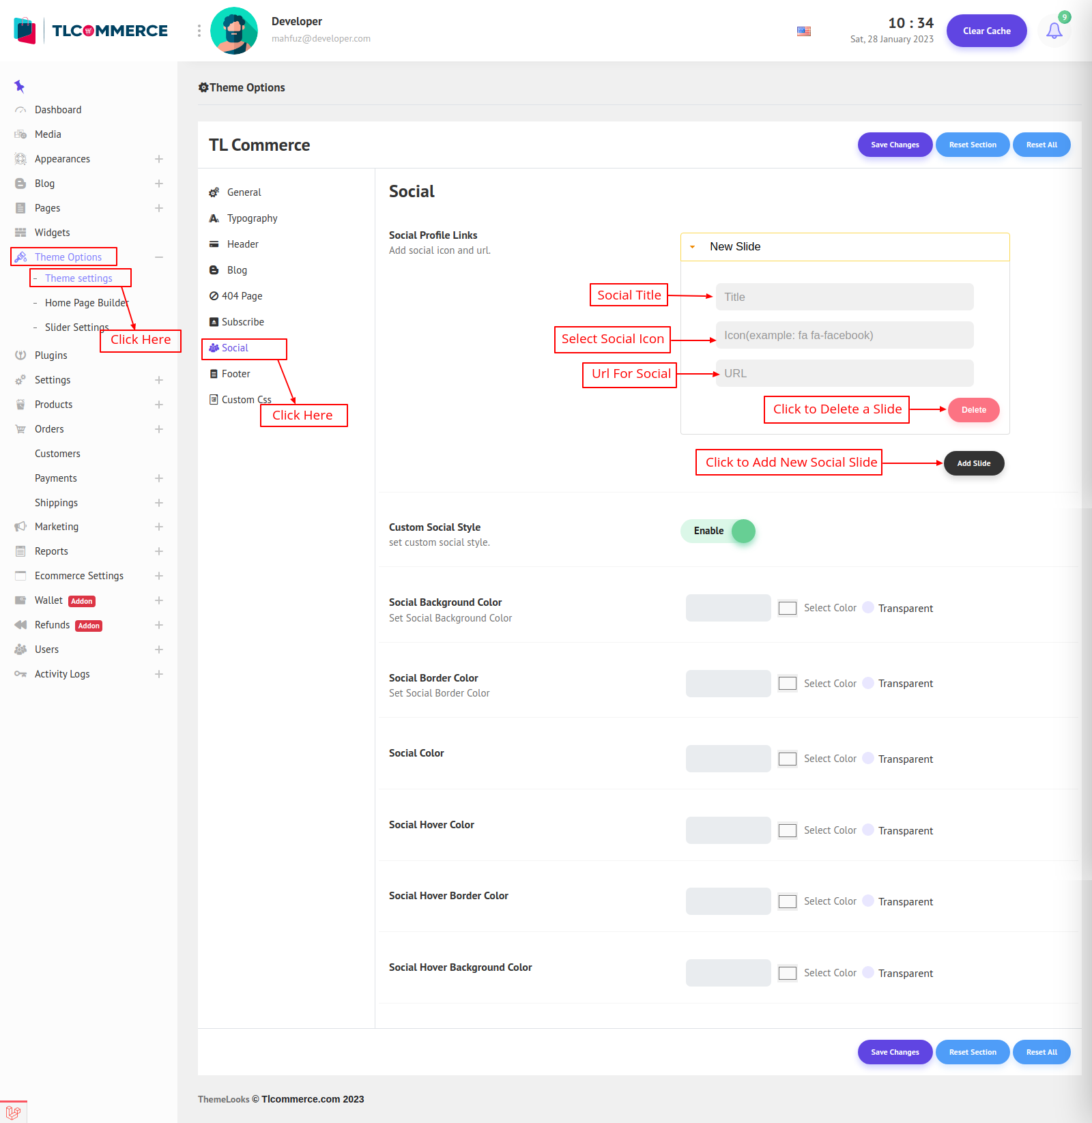
Task: Click the developer profile avatar
Action: [x=234, y=31]
